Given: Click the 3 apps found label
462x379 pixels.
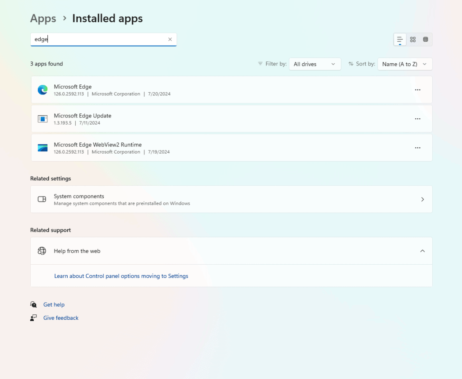Looking at the screenshot, I should (46, 64).
